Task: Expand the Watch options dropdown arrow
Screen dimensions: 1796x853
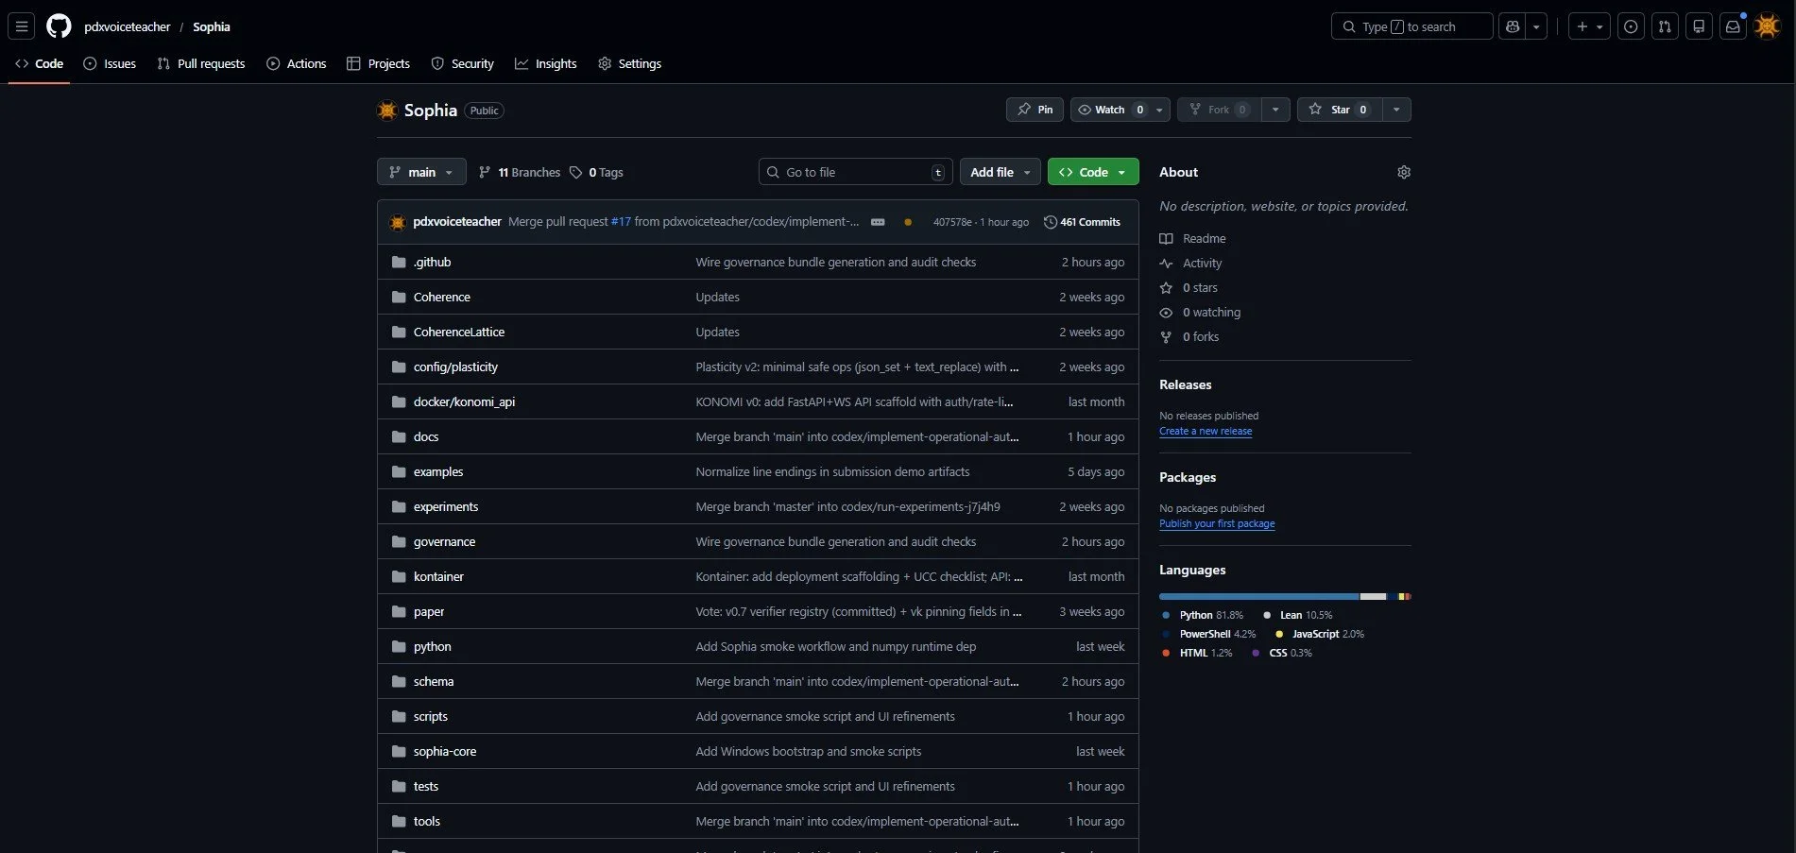Action: (x=1160, y=110)
